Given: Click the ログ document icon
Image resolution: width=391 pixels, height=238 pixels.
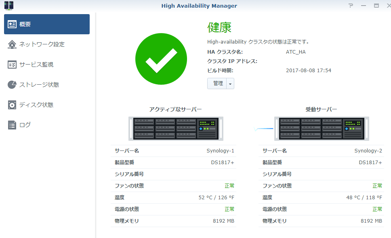Looking at the screenshot, I should click(x=12, y=125).
